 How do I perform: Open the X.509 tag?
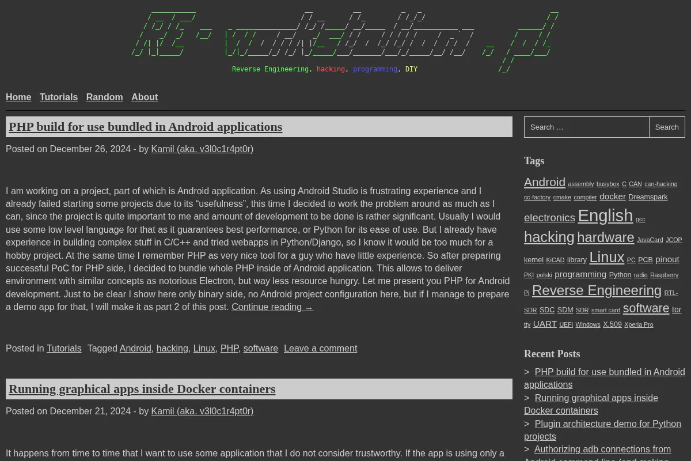(613, 324)
